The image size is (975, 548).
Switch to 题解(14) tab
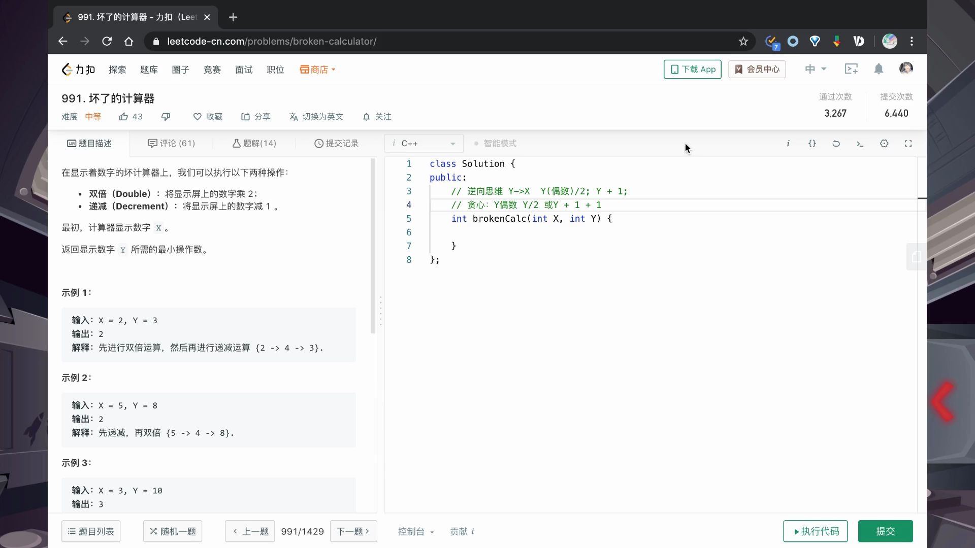[x=254, y=143]
